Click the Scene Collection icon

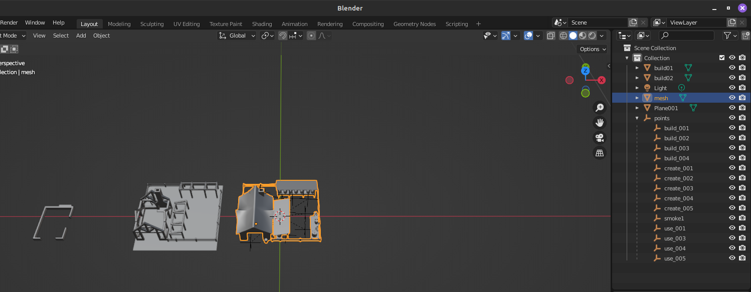pyautogui.click(x=627, y=48)
